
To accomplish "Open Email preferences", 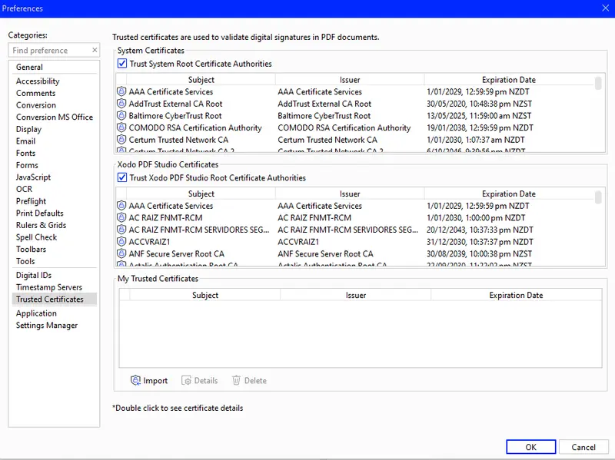I will point(26,141).
